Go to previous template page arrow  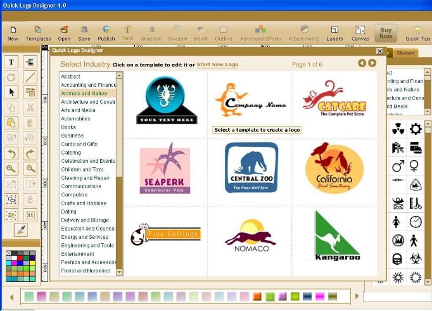point(362,63)
